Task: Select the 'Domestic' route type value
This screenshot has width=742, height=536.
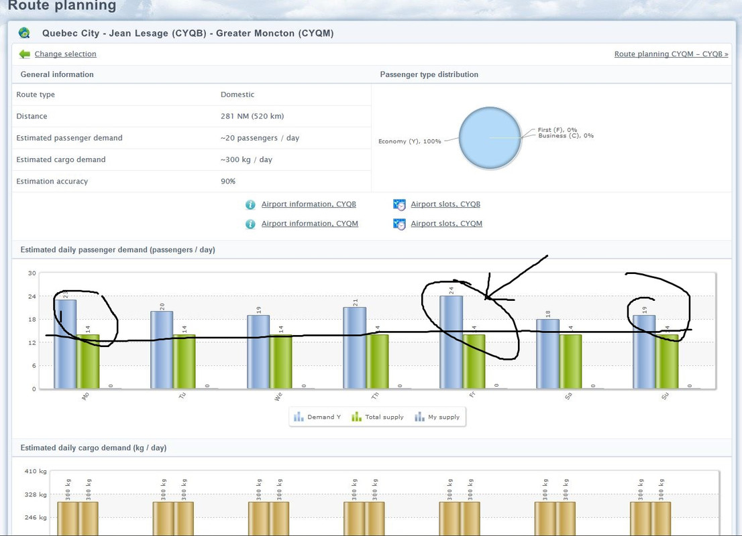Action: point(237,94)
